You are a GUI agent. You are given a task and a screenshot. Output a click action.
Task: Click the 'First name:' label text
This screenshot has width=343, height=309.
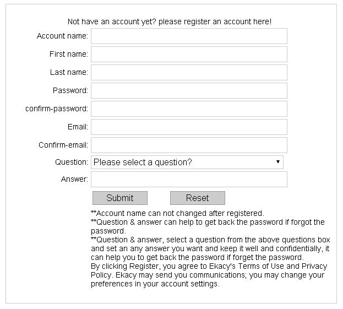(x=69, y=55)
